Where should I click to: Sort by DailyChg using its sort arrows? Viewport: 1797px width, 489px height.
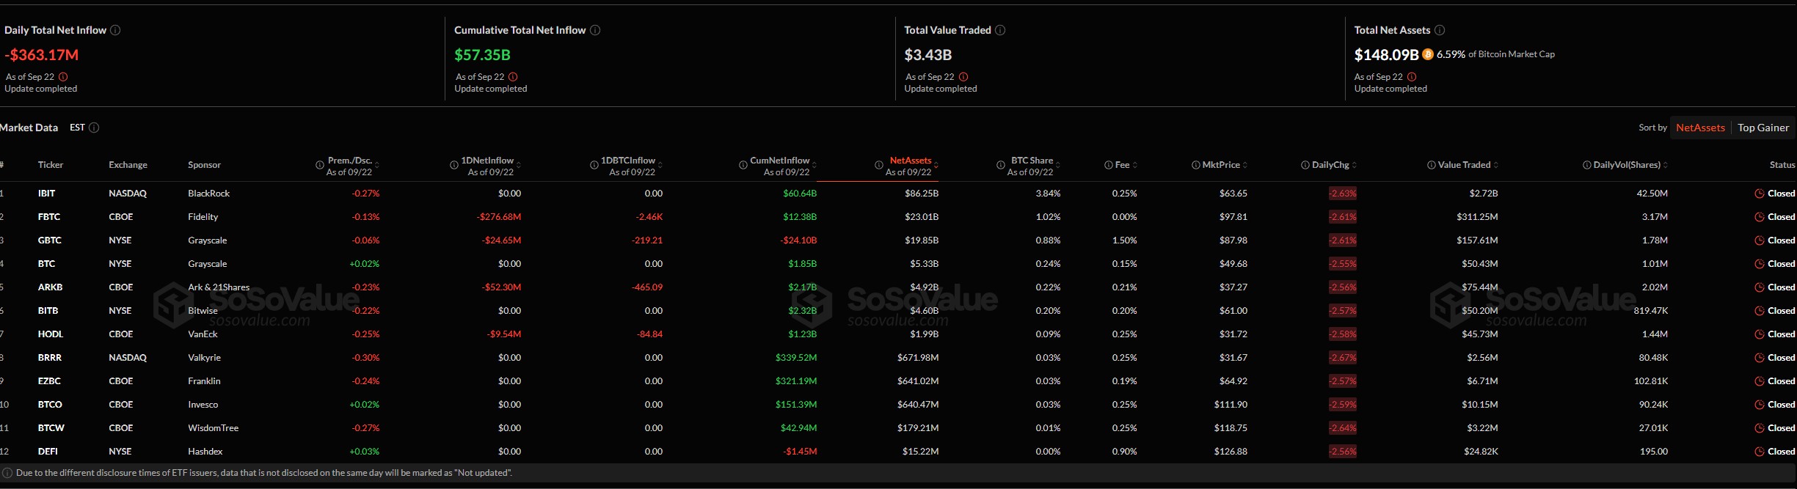point(1355,165)
